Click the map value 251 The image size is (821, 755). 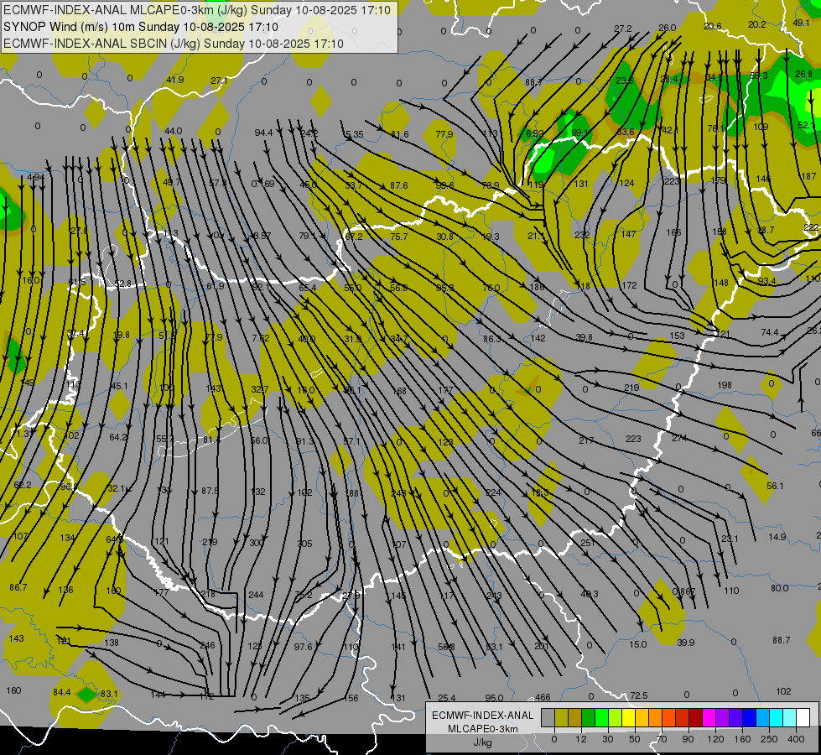coord(588,543)
